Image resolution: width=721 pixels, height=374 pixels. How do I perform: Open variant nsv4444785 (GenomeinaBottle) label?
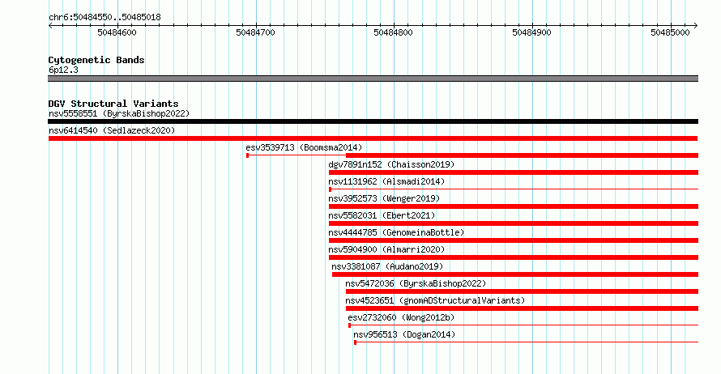pos(396,232)
